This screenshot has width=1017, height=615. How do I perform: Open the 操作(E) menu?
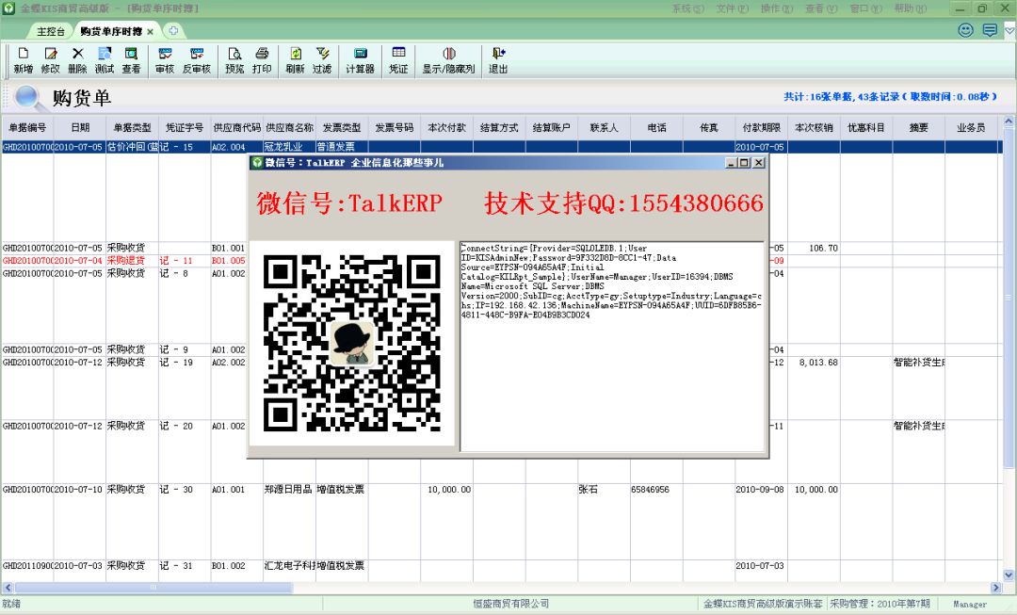pyautogui.click(x=777, y=8)
